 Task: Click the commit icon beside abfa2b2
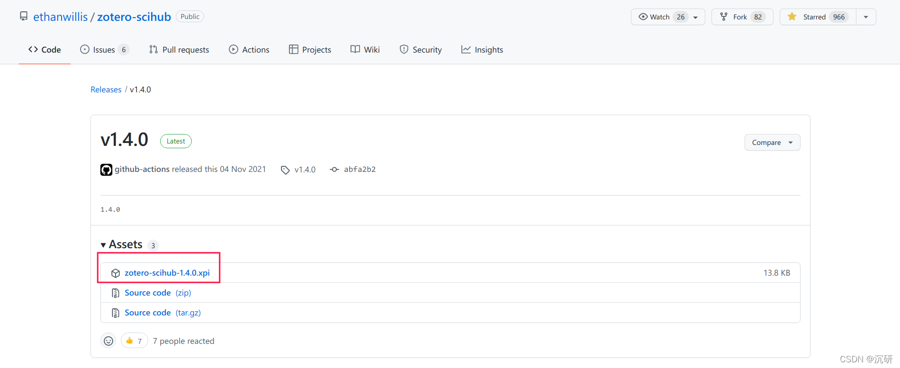point(334,170)
